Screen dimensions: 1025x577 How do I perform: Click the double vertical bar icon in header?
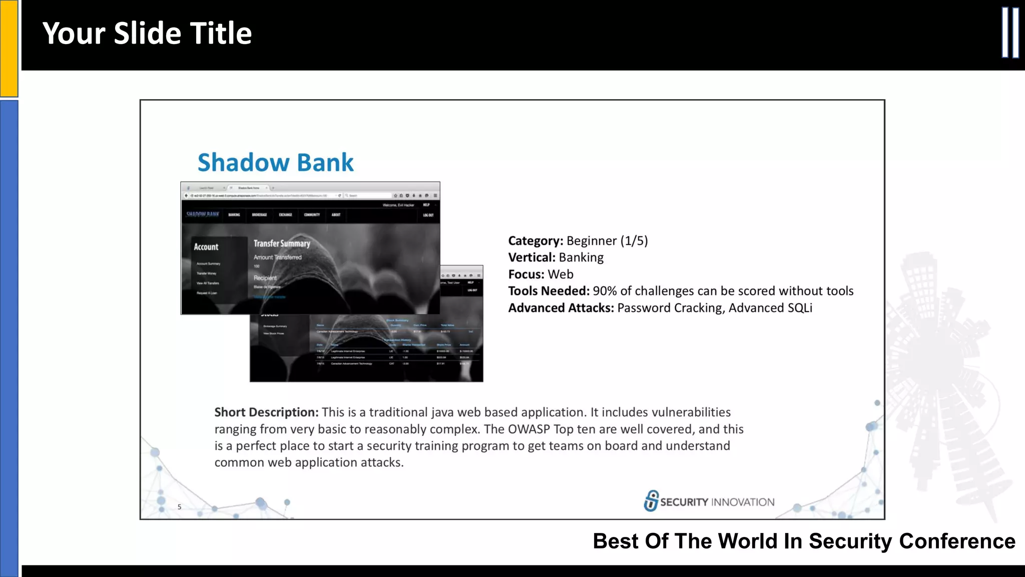click(x=1010, y=33)
